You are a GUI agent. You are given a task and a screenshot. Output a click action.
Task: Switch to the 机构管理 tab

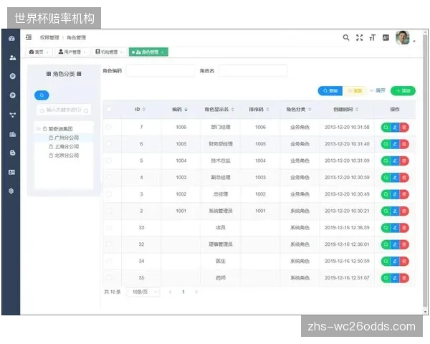click(109, 52)
